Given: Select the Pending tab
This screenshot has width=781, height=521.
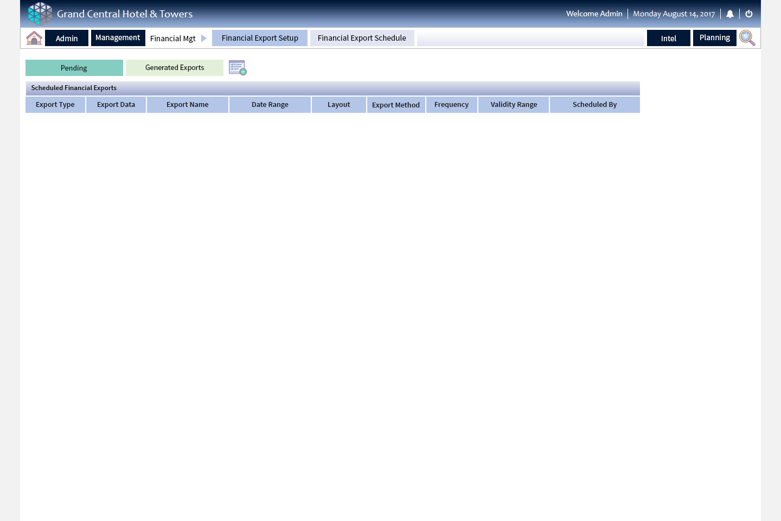Looking at the screenshot, I should [x=74, y=67].
